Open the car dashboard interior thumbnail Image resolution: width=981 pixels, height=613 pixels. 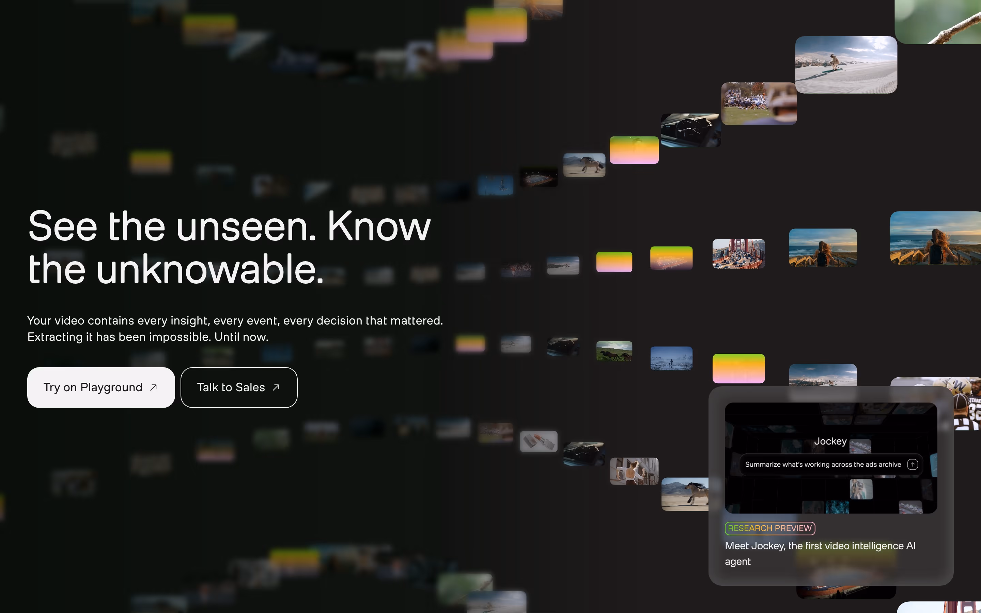[x=691, y=130]
